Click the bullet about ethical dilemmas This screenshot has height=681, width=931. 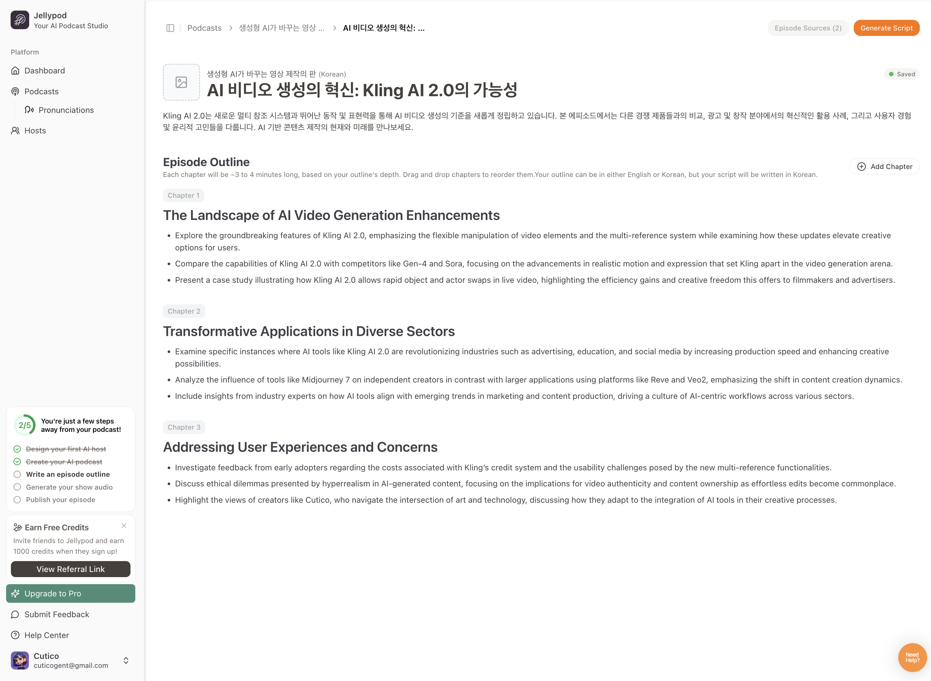click(x=535, y=483)
